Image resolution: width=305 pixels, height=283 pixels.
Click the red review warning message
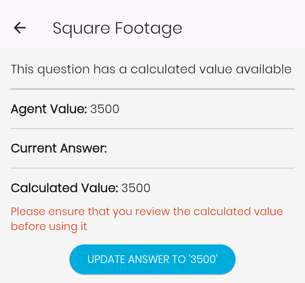tap(147, 219)
